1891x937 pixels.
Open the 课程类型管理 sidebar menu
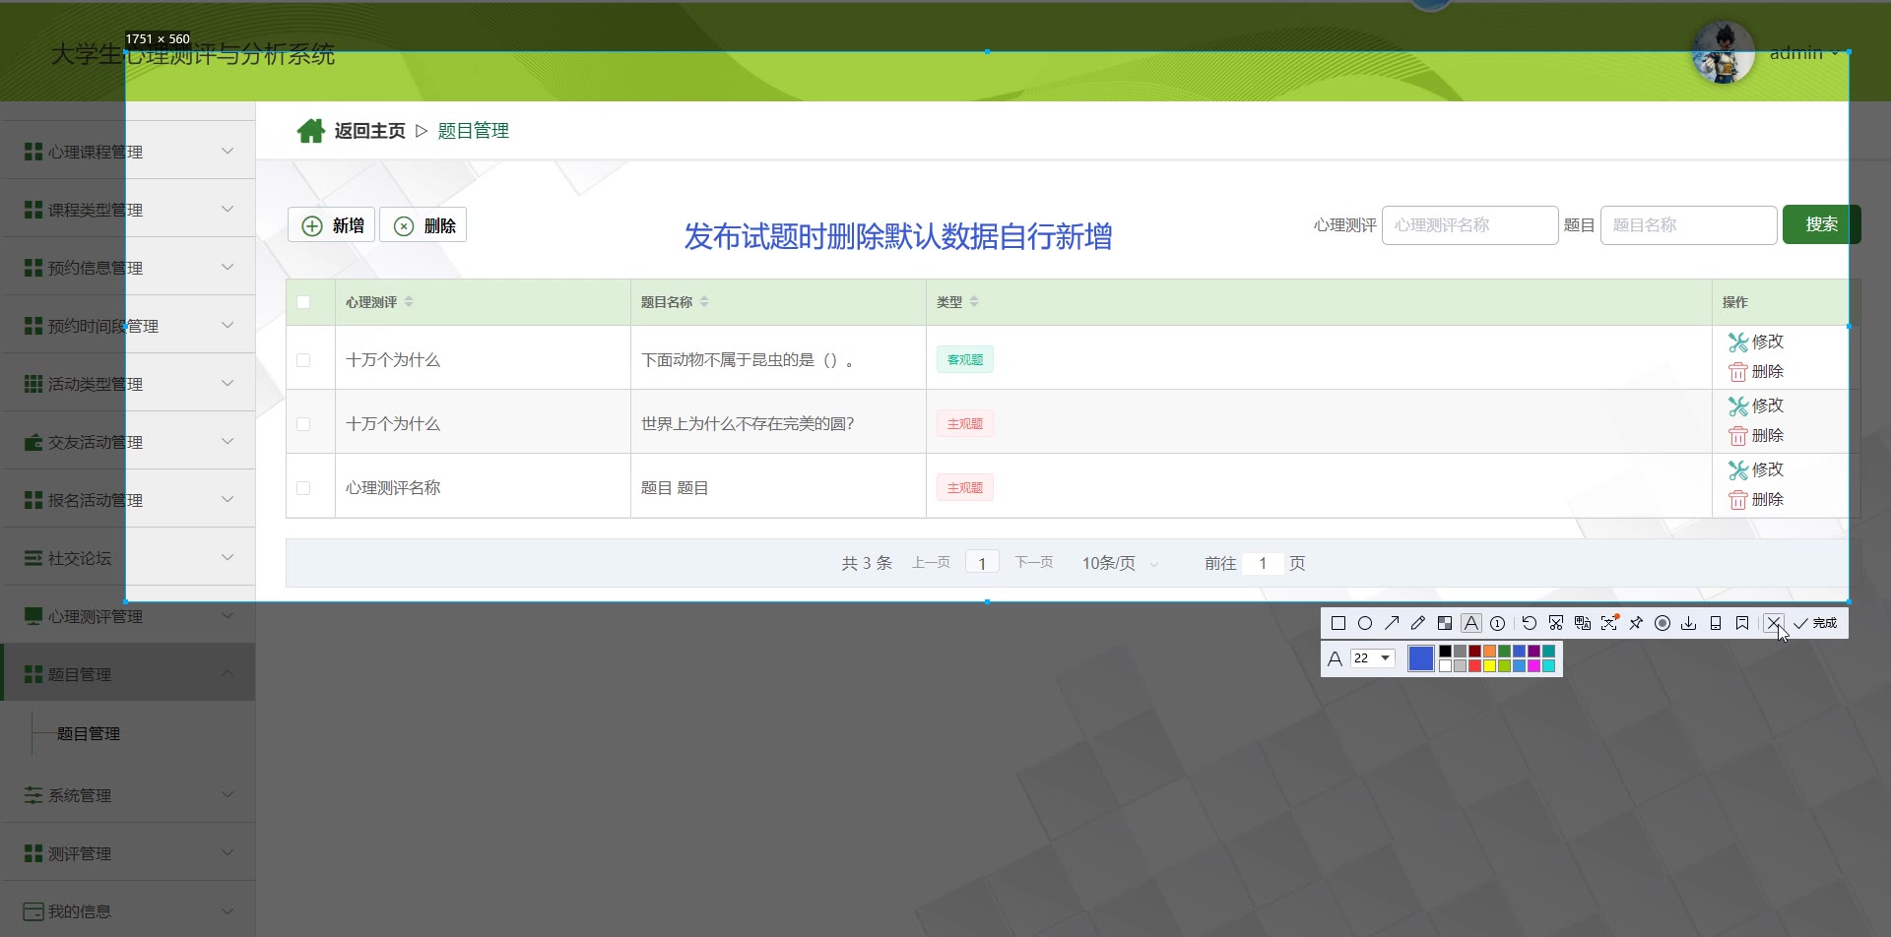pos(128,209)
